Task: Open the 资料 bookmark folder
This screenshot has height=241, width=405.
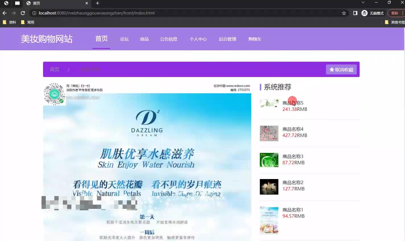Action: [x=9, y=22]
